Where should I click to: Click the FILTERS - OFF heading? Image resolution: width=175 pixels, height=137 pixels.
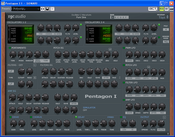point(15,65)
